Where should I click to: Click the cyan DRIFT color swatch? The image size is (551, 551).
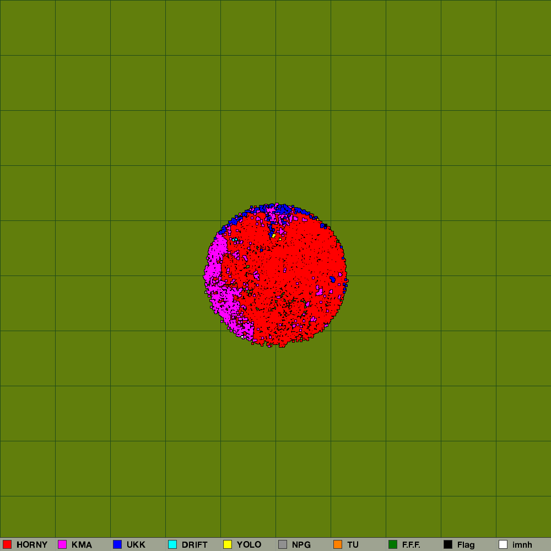172,544
